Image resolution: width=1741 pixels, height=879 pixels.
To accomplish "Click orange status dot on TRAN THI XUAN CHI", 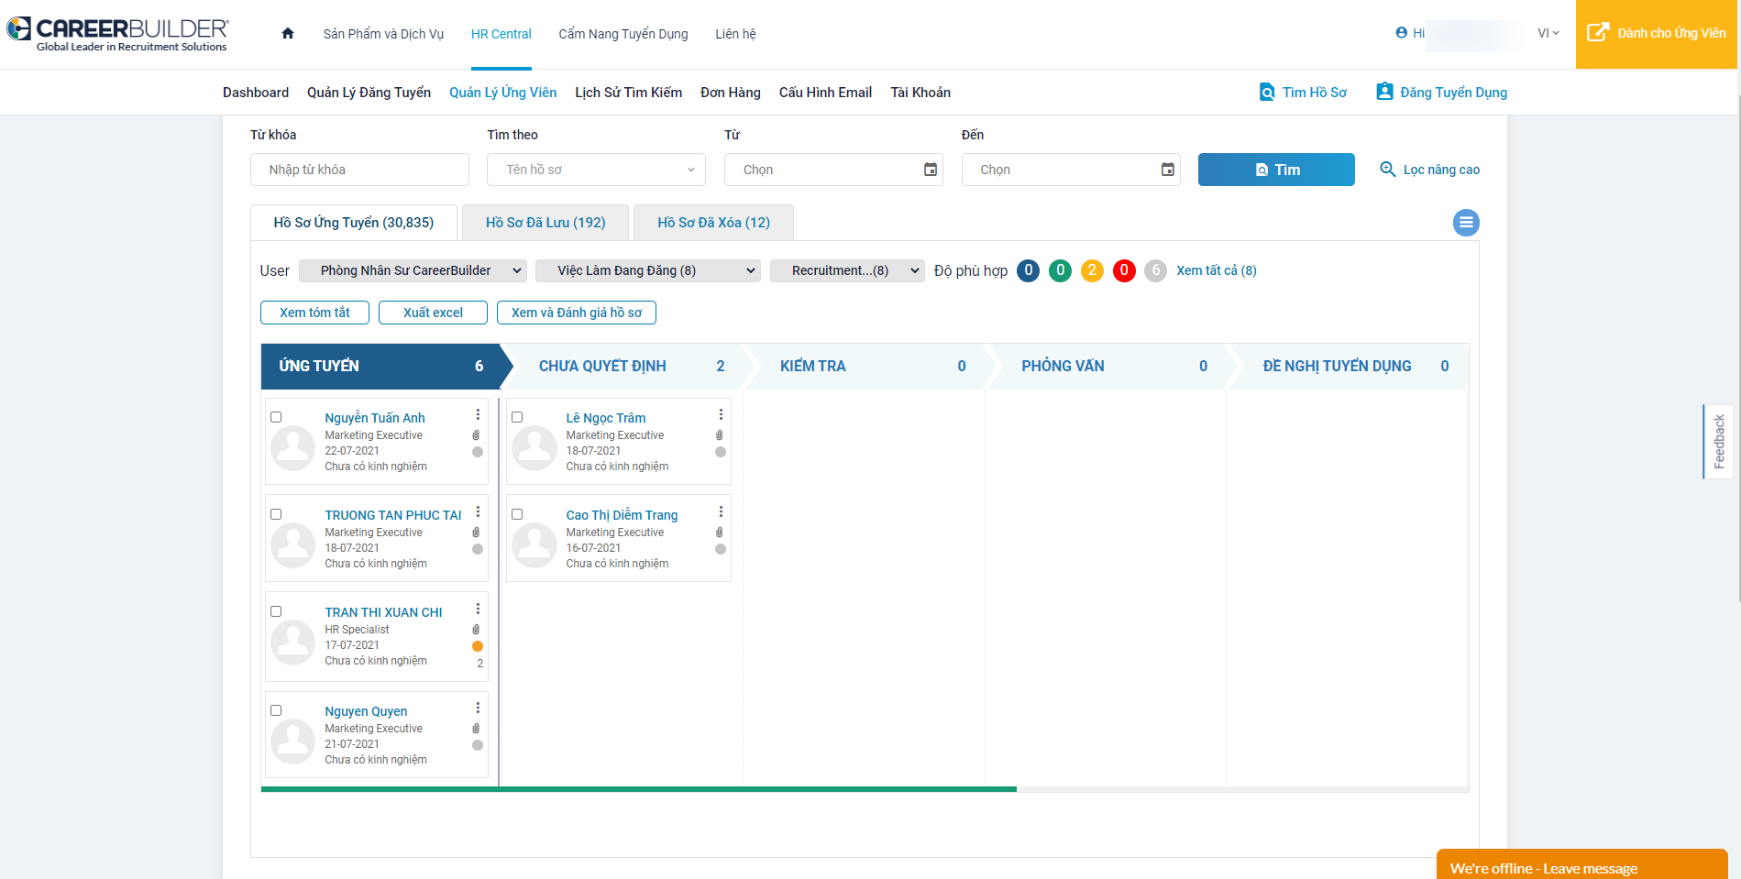I will click(478, 646).
